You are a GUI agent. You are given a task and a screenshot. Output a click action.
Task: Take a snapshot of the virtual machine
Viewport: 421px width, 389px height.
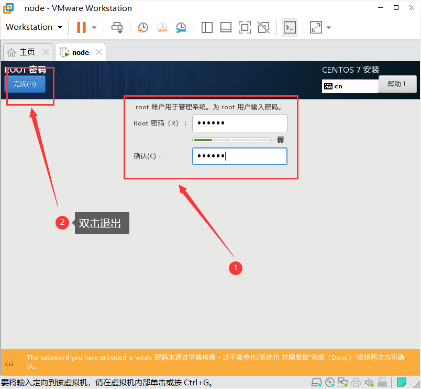coord(143,27)
